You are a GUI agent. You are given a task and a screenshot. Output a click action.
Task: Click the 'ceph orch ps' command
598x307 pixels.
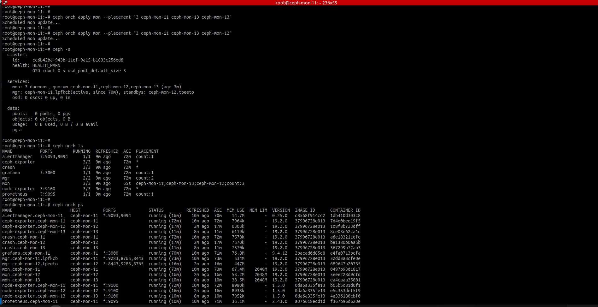tap(68, 205)
